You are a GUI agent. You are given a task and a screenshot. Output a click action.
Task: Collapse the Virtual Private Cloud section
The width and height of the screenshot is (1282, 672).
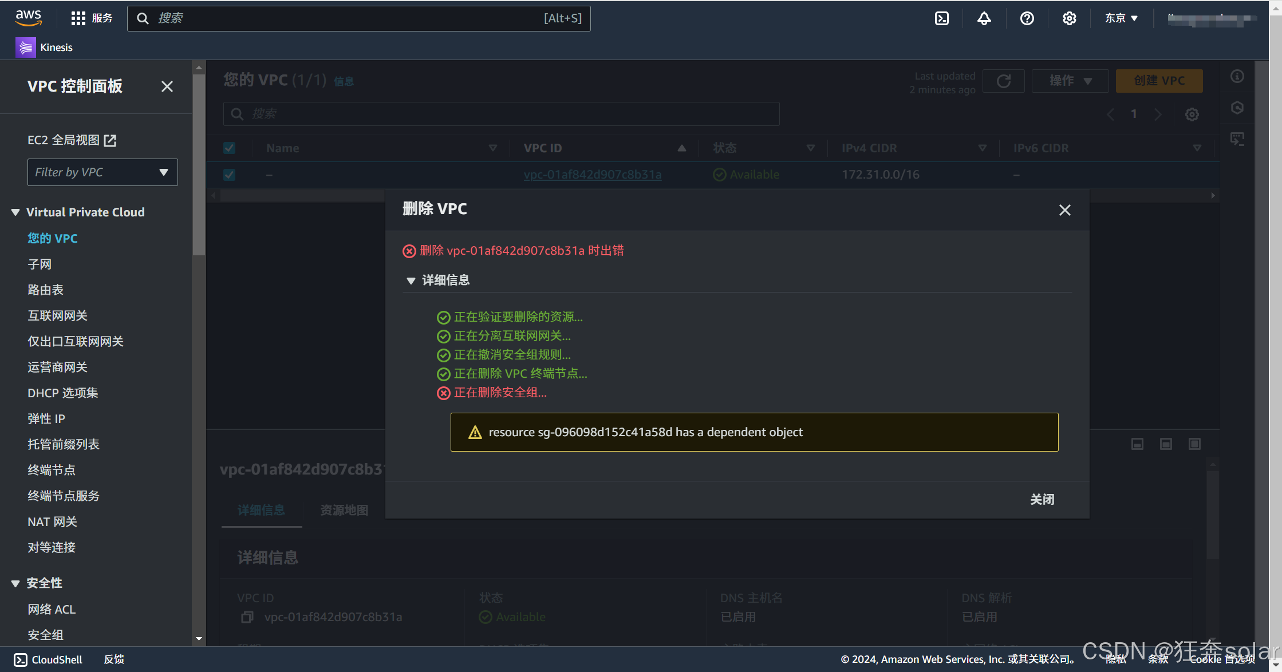pyautogui.click(x=15, y=212)
